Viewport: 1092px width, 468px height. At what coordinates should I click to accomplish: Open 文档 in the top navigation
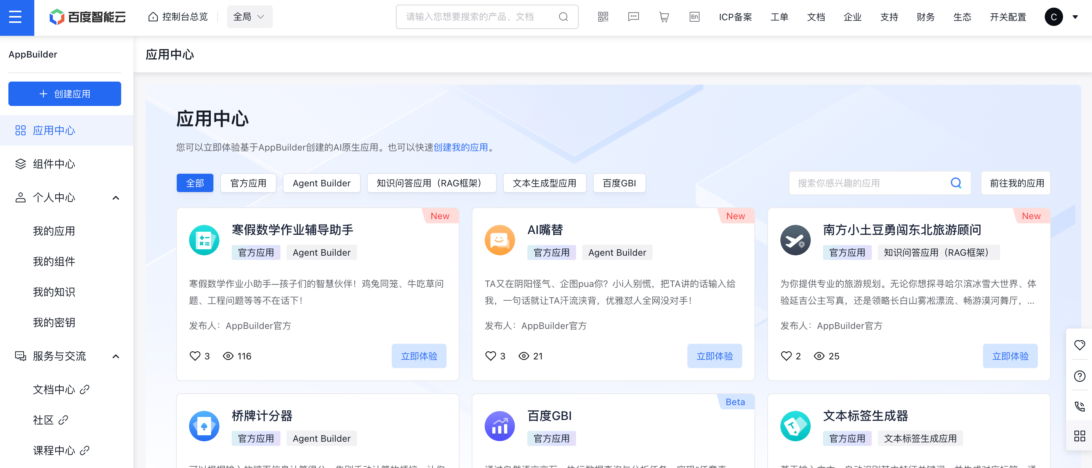point(816,17)
